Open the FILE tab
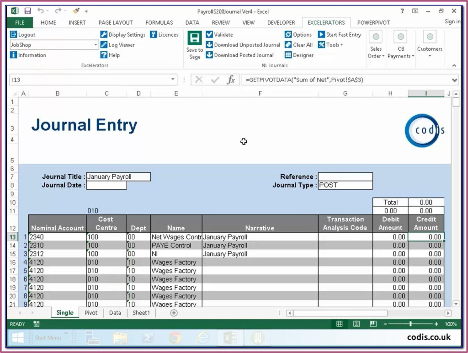The height and width of the screenshot is (353, 468). (x=20, y=22)
